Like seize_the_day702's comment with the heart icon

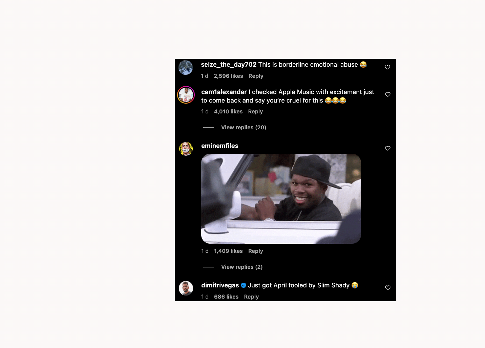click(387, 67)
